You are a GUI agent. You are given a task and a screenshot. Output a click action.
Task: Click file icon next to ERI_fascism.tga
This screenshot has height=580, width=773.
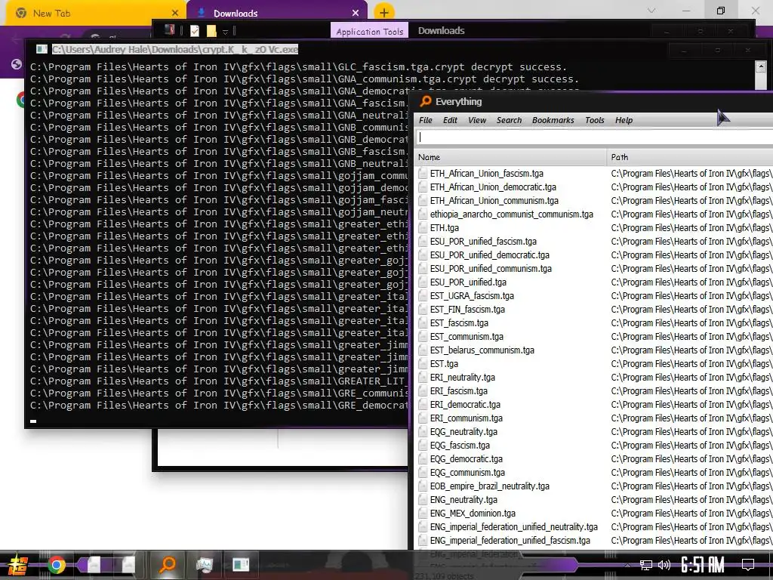click(423, 391)
